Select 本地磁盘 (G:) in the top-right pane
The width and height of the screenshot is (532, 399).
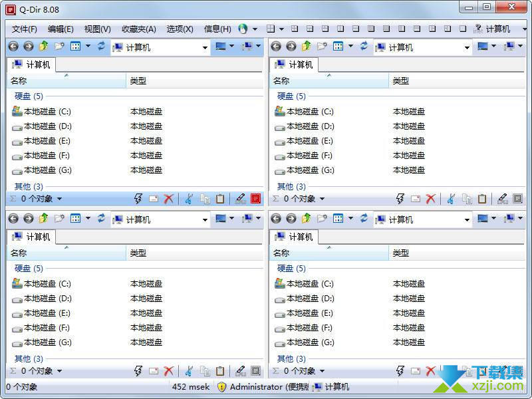click(305, 170)
